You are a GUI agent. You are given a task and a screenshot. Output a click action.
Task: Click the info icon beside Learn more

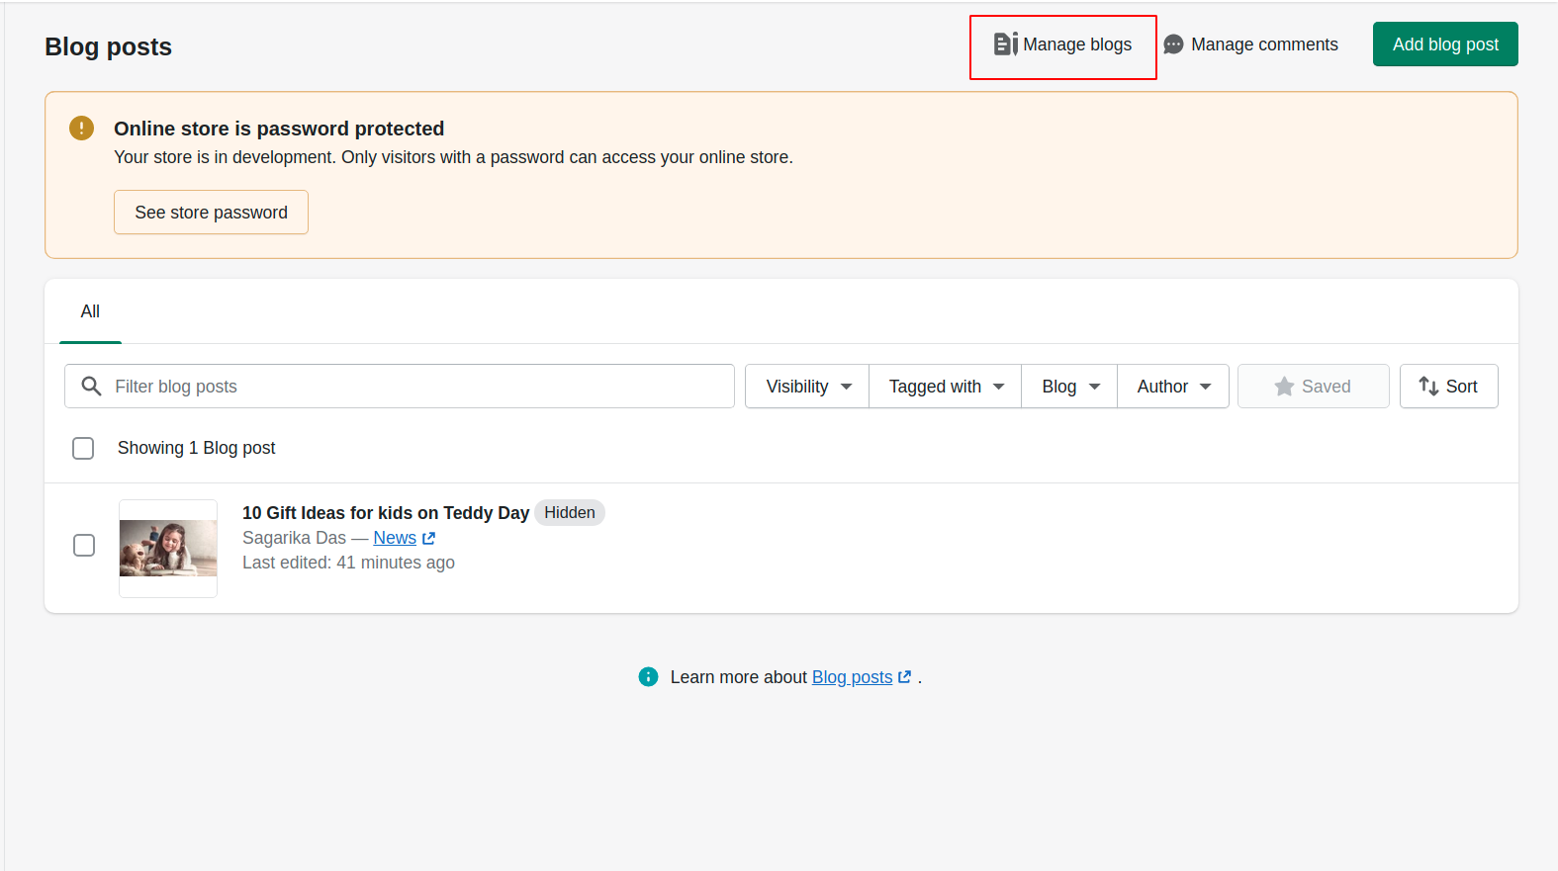coord(648,677)
